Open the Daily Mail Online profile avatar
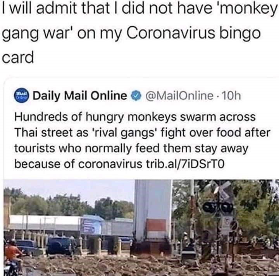The width and height of the screenshot is (279, 276). (21, 96)
